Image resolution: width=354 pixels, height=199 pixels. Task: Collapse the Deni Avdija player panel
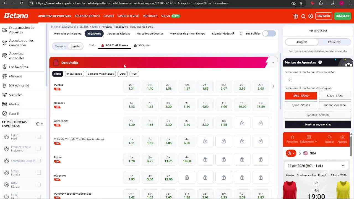pyautogui.click(x=273, y=63)
